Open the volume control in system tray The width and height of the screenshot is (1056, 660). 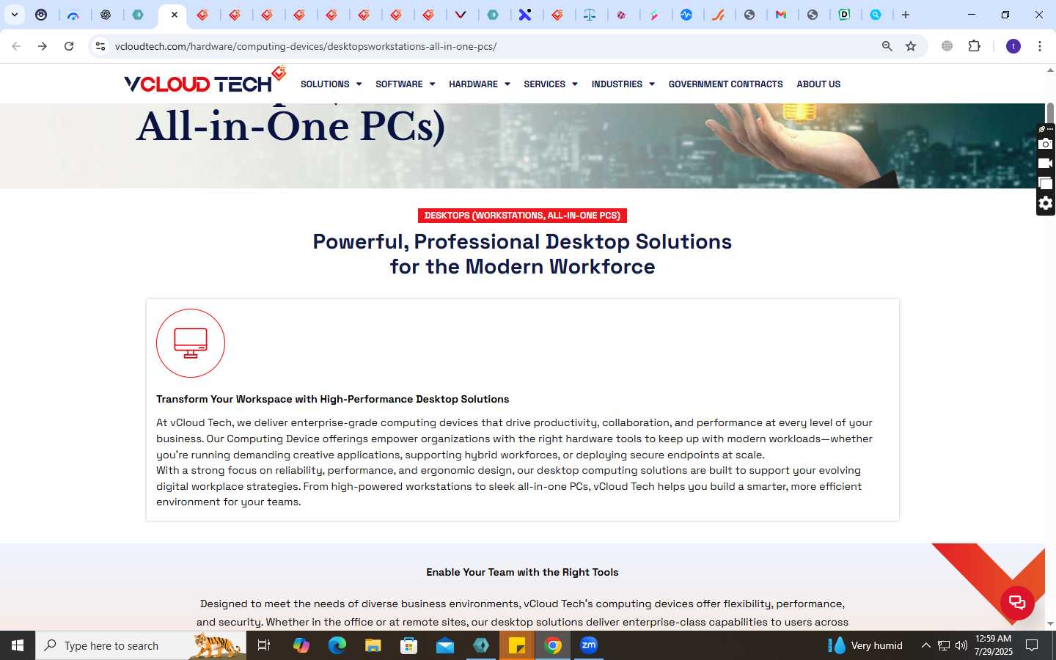pos(961,645)
